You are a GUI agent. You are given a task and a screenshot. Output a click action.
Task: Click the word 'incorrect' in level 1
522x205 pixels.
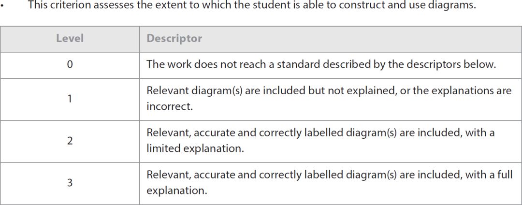169,107
